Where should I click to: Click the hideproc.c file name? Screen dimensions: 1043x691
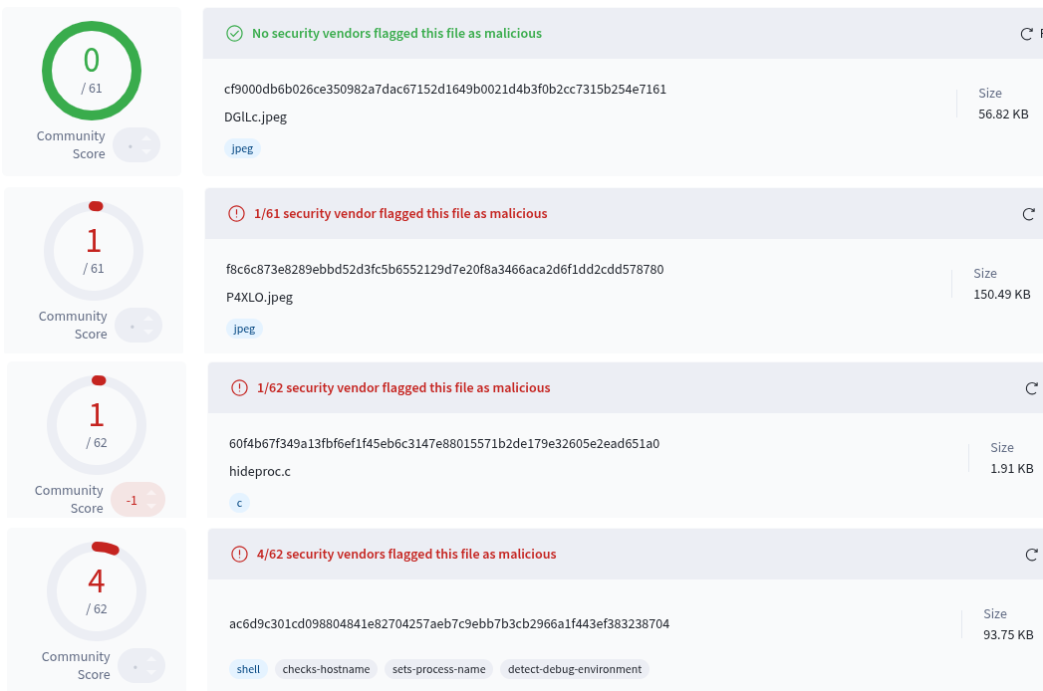pos(260,471)
